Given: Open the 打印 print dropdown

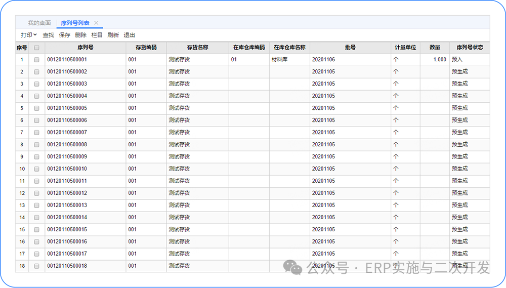Looking at the screenshot, I should point(28,35).
